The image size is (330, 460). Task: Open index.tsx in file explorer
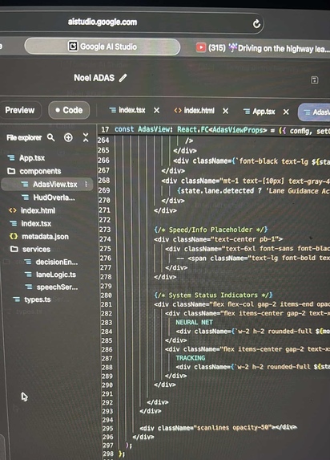[x=36, y=223]
